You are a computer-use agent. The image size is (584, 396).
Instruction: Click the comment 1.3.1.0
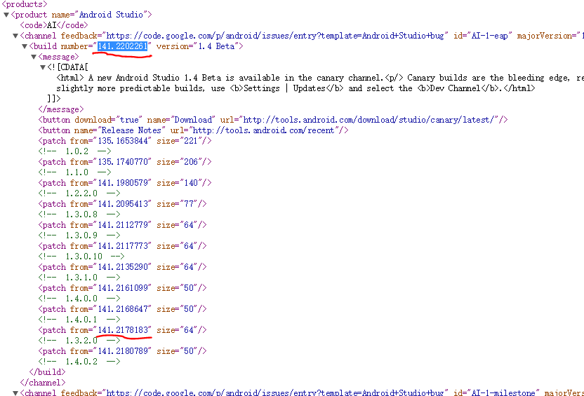coord(79,278)
